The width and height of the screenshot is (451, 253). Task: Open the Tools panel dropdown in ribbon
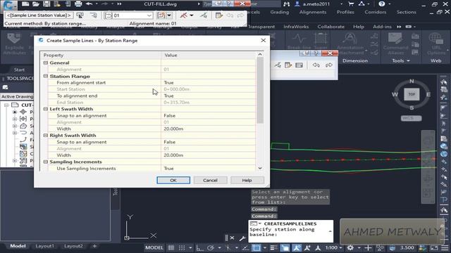coord(401,61)
